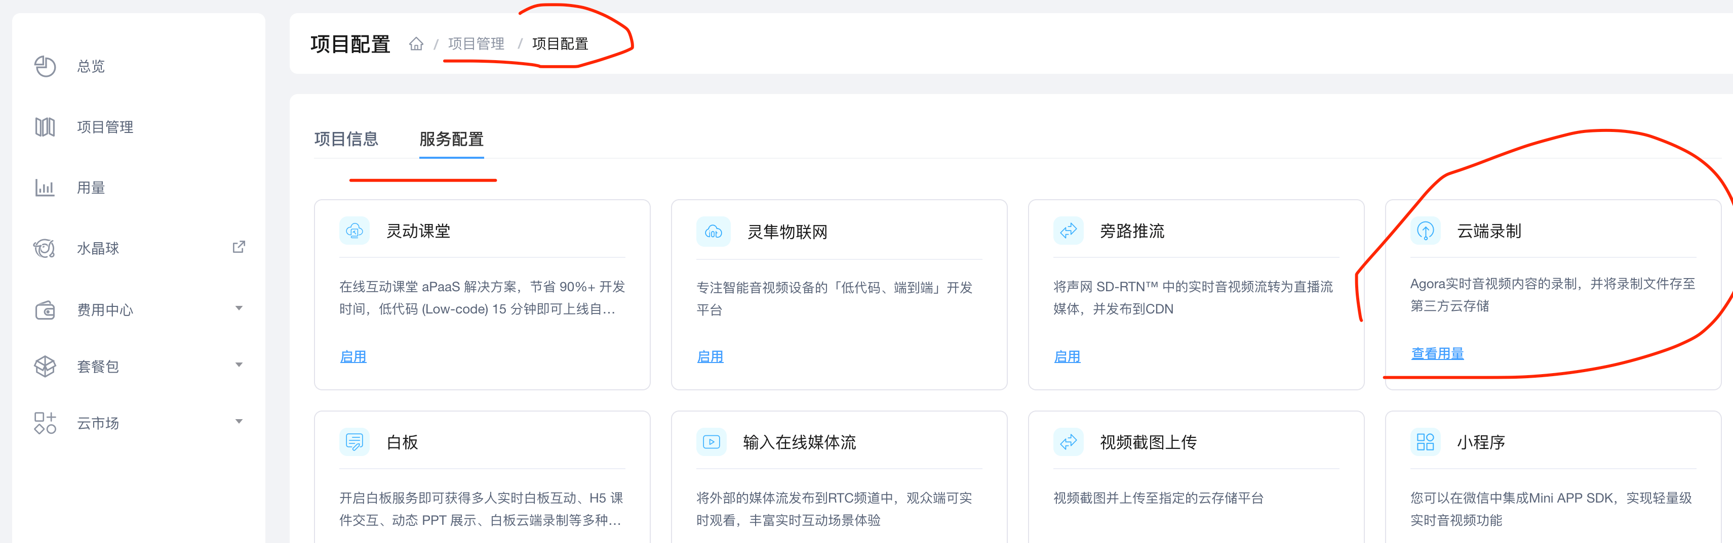This screenshot has width=1733, height=543.
Task: Click the 总览 pie chart icon
Action: (45, 67)
